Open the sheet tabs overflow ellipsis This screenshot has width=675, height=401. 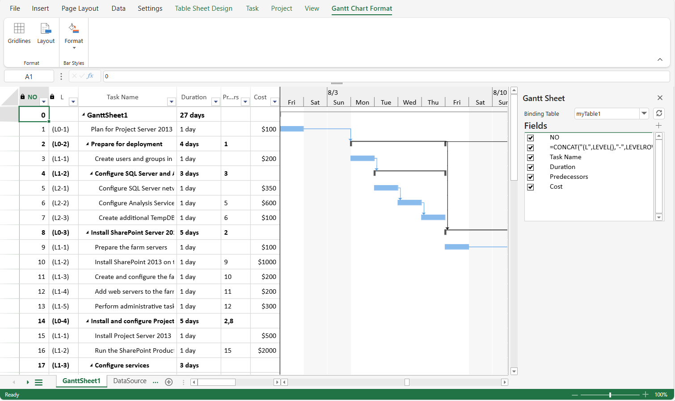[156, 382]
